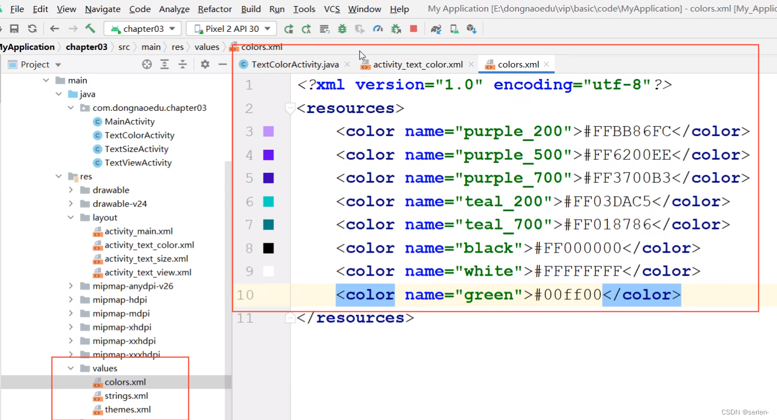Image resolution: width=777 pixels, height=420 pixels.
Task: Open the Profiler gauge icon
Action: pyautogui.click(x=378, y=29)
